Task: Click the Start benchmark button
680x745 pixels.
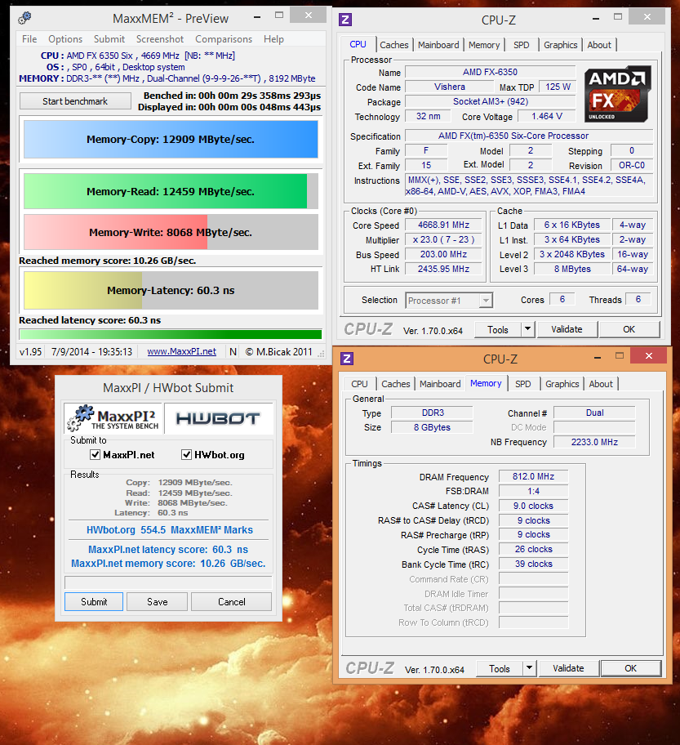Action: pos(75,101)
